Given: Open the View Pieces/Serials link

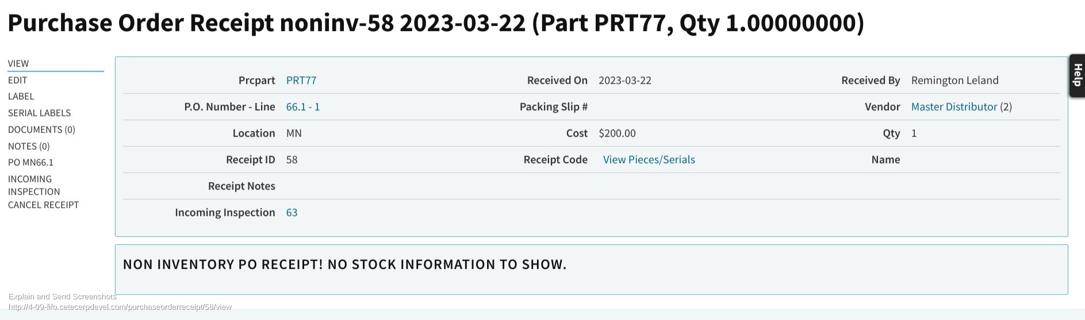Looking at the screenshot, I should [649, 160].
